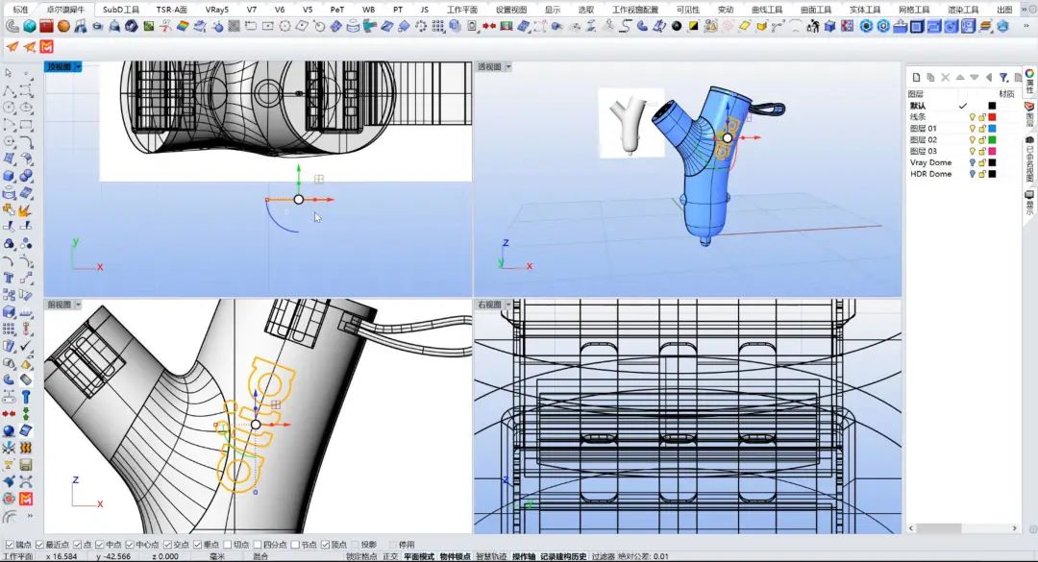Open the 曲线工具 tab

coord(766,9)
